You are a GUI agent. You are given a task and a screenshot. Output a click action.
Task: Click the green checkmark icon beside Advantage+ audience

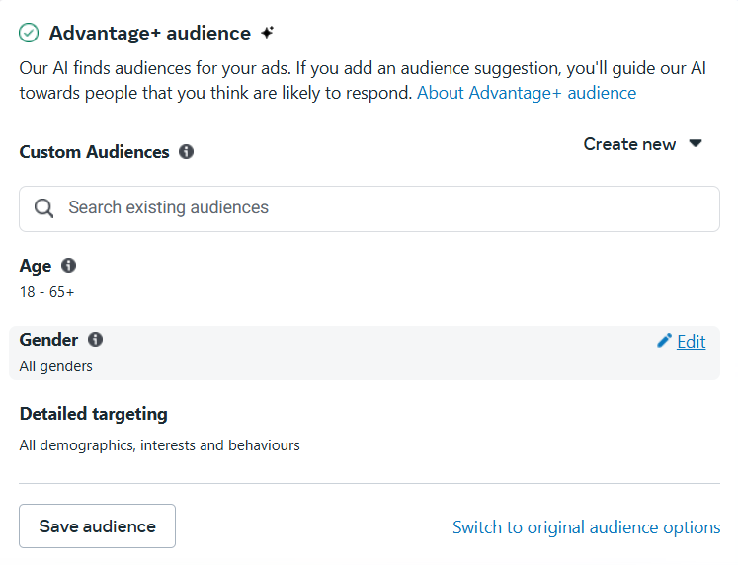click(x=29, y=33)
